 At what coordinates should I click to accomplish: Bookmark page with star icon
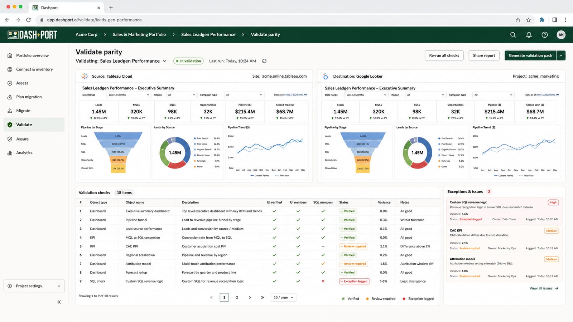click(529, 20)
